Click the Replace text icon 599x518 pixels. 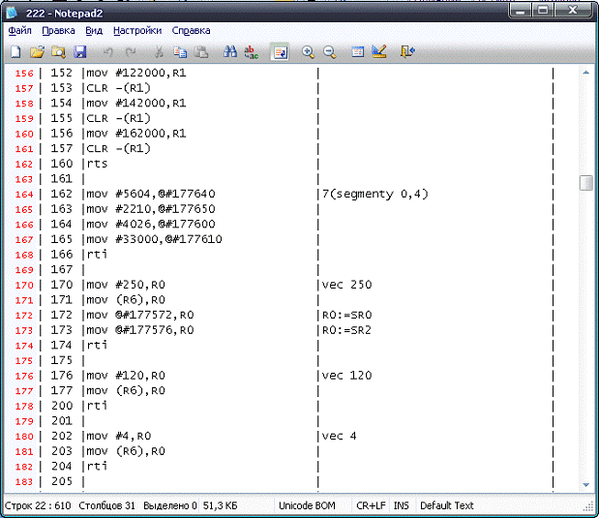tap(251, 52)
